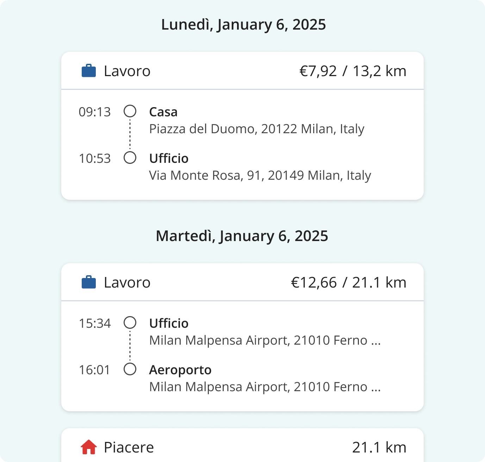This screenshot has height=462, width=485.
Task: Select the 10:53 Ufficio arrival circle marker
Action: click(130, 158)
